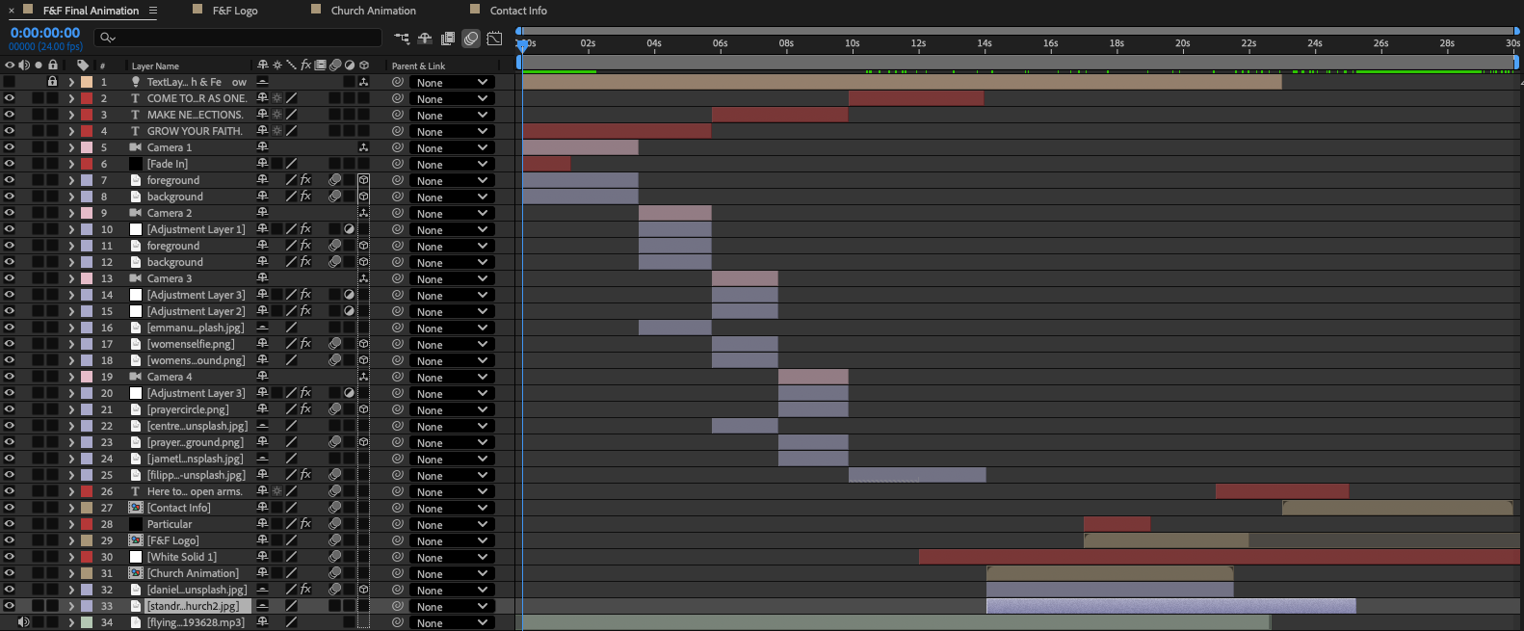Switch to the Contact Info tab
1524x631 pixels.
tap(518, 11)
